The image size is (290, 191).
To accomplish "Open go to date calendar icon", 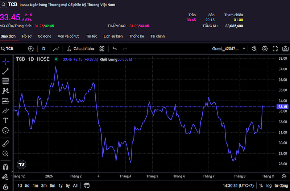I will (87, 186).
